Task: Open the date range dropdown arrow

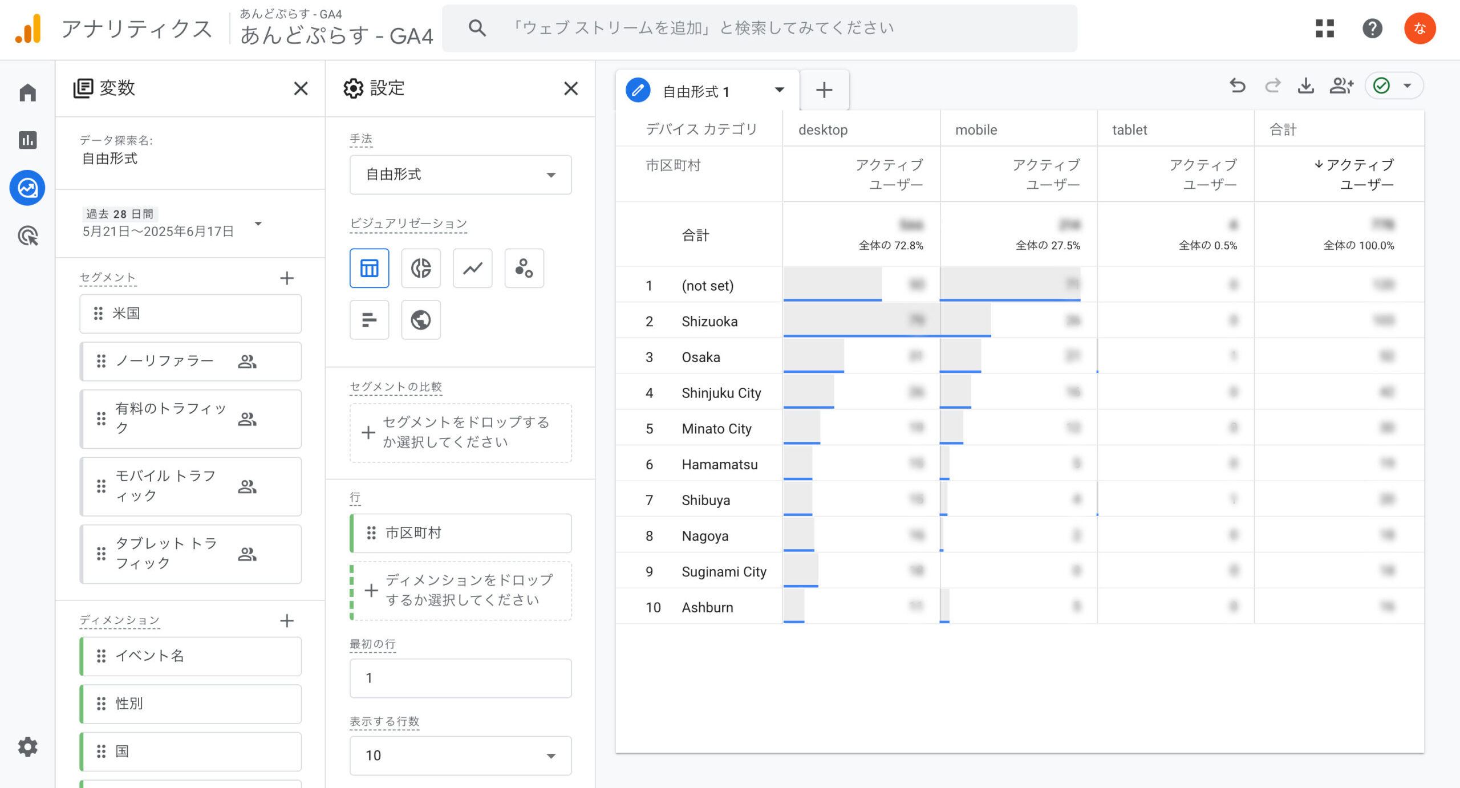Action: coord(258,224)
